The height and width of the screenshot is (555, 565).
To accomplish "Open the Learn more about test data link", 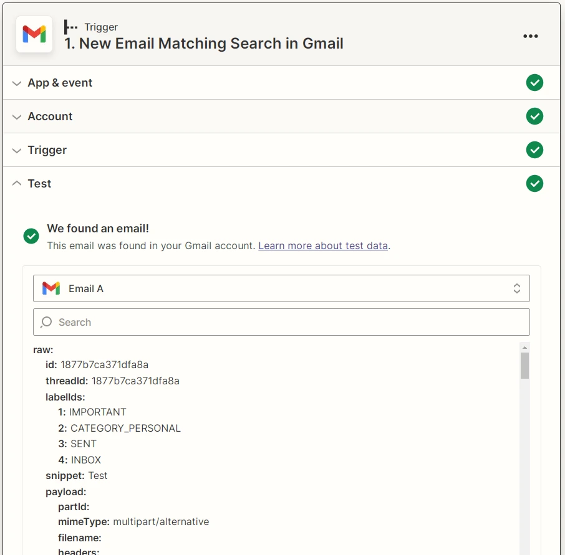I will [323, 245].
